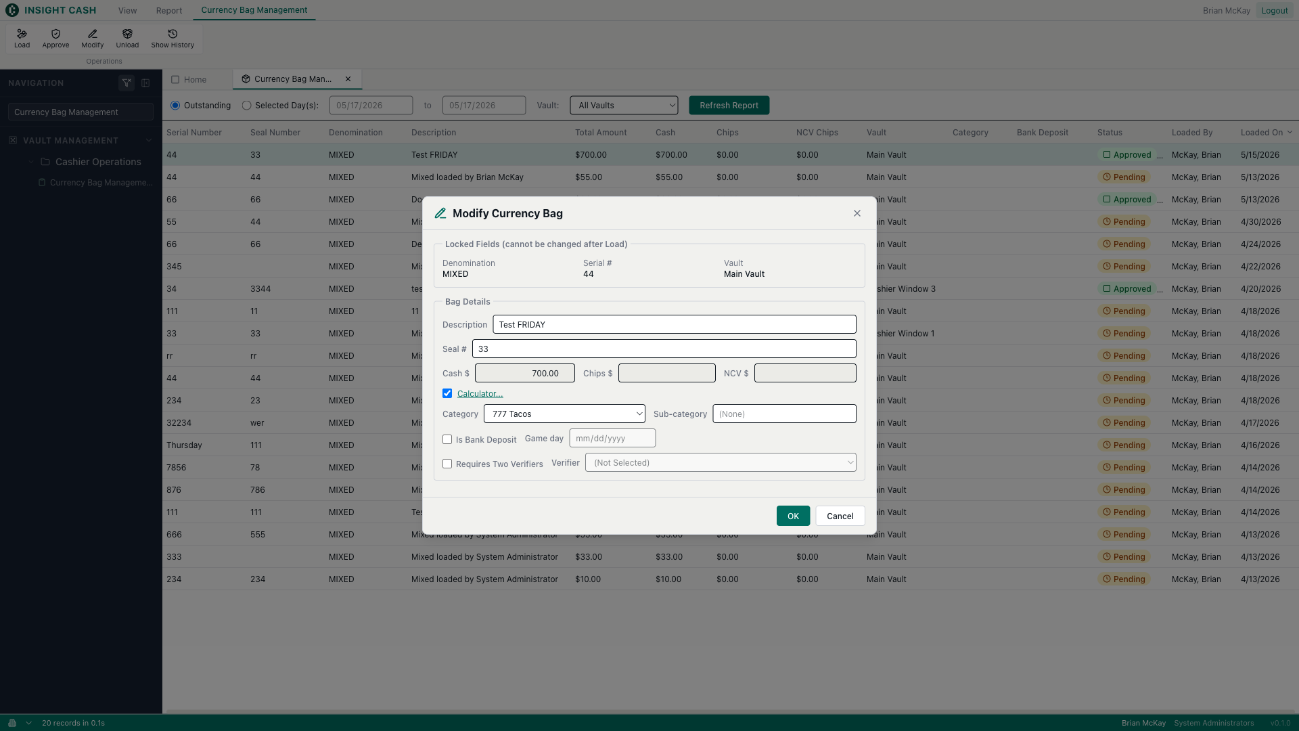Click the navigation search field
The height and width of the screenshot is (731, 1299).
[x=81, y=112]
